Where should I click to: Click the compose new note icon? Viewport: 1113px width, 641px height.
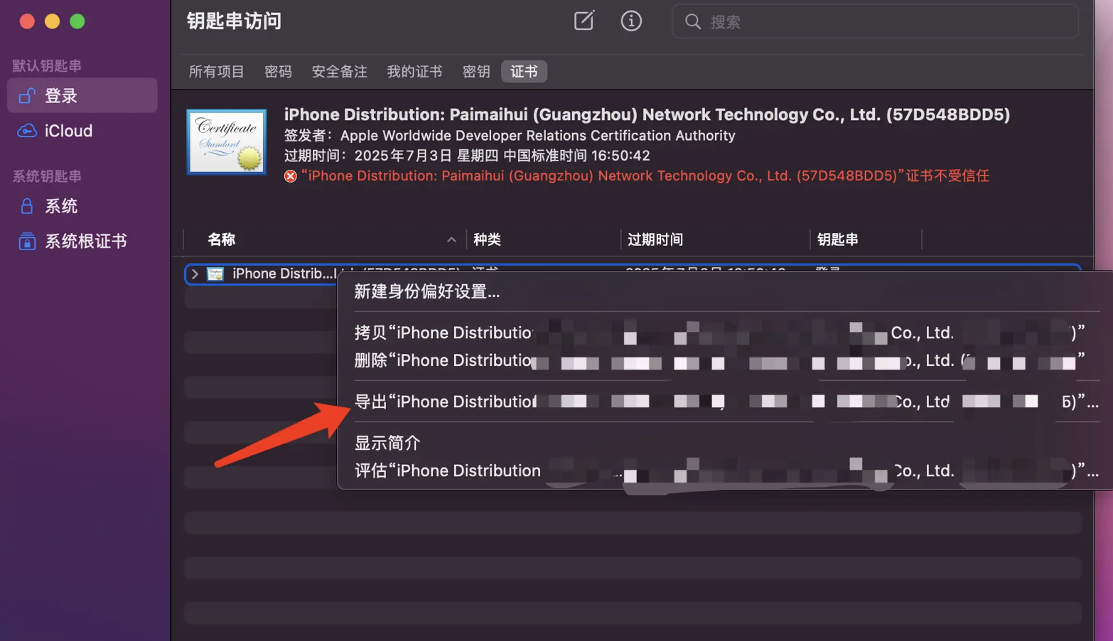[x=584, y=21]
